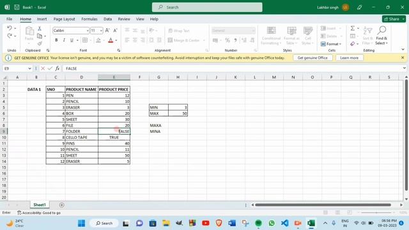Open the Windows Start menu
Screen dimensions: 409x230
click(81, 223)
